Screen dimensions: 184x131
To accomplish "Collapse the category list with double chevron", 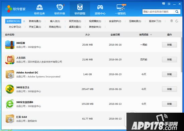I will click(24, 21).
